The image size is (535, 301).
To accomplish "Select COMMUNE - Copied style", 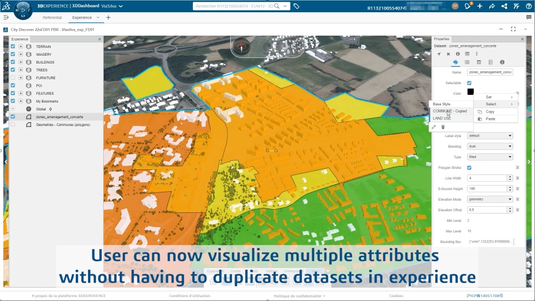I will pyautogui.click(x=450, y=111).
